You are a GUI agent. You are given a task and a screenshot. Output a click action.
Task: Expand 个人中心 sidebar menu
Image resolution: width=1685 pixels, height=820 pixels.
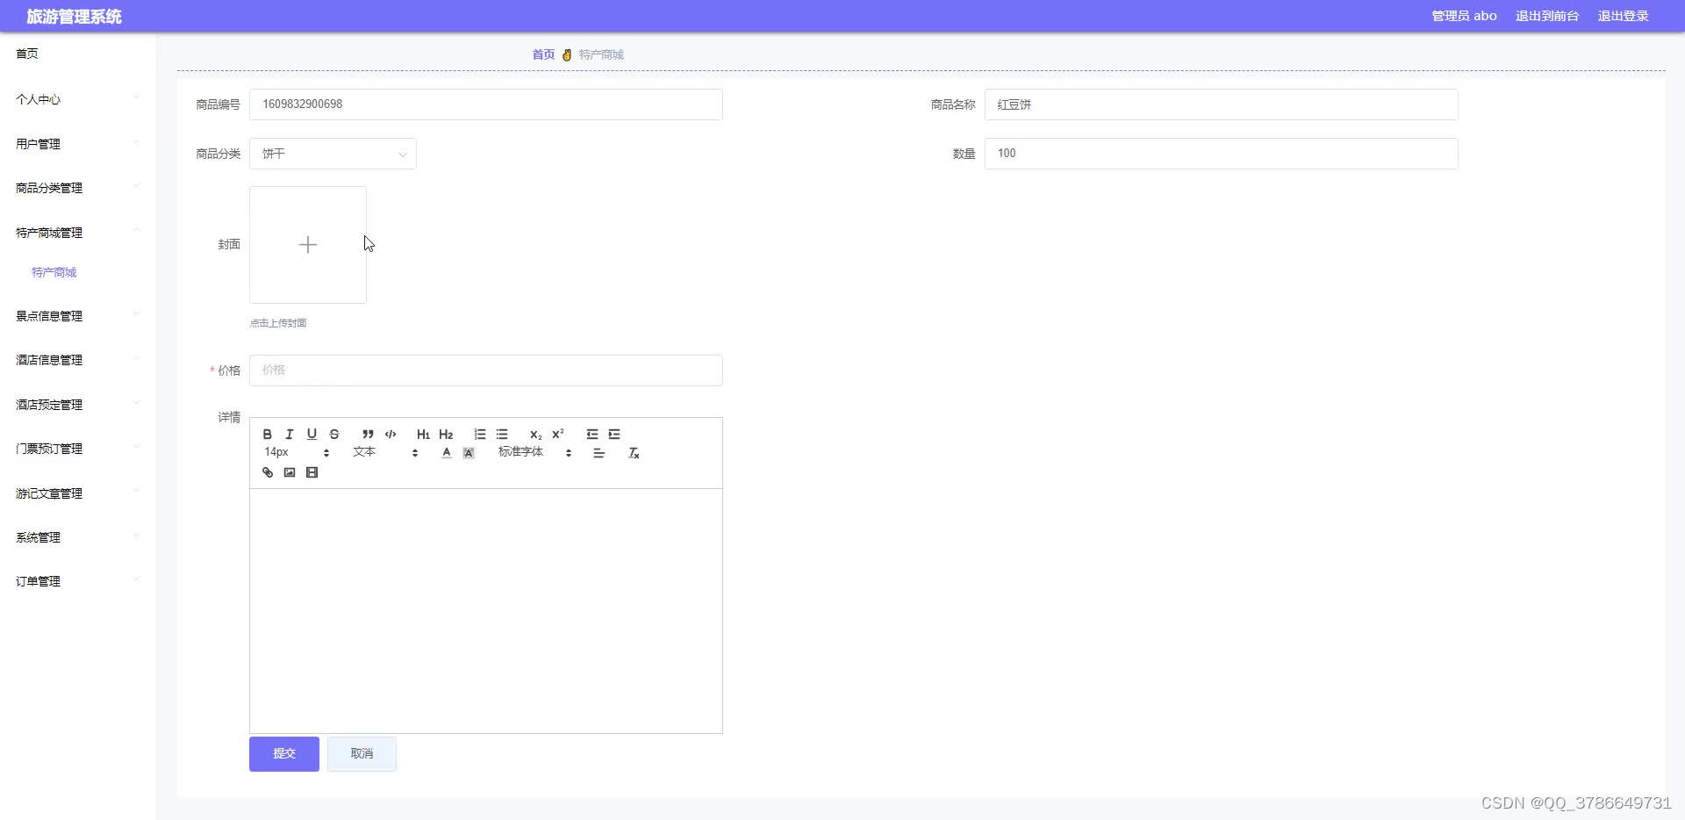[x=77, y=99]
